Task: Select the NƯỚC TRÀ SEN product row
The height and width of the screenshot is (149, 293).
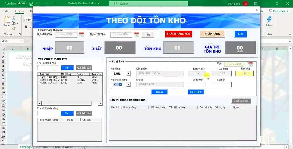Action: pos(70,83)
